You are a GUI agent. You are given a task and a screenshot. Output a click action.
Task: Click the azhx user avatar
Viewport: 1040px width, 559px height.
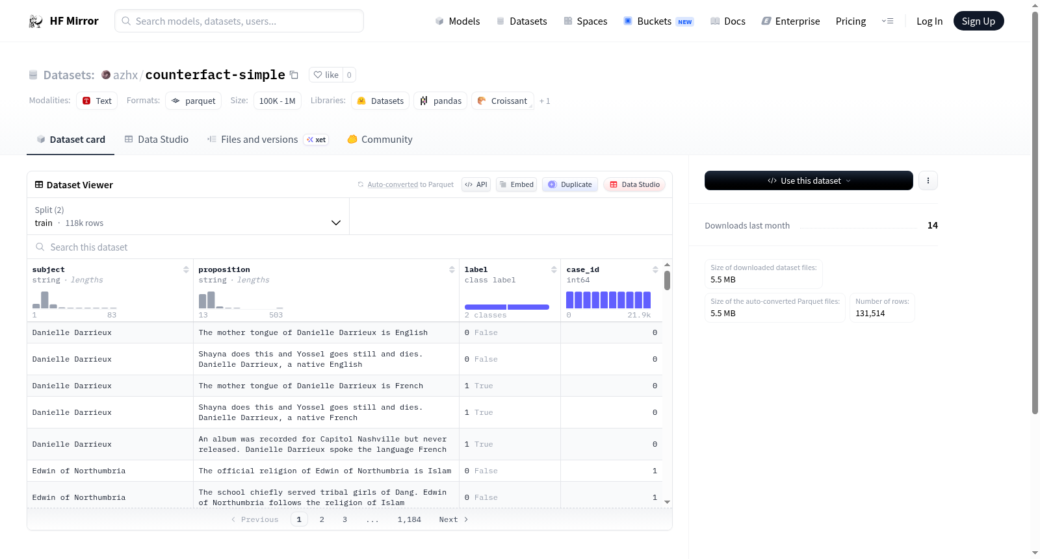(x=106, y=75)
